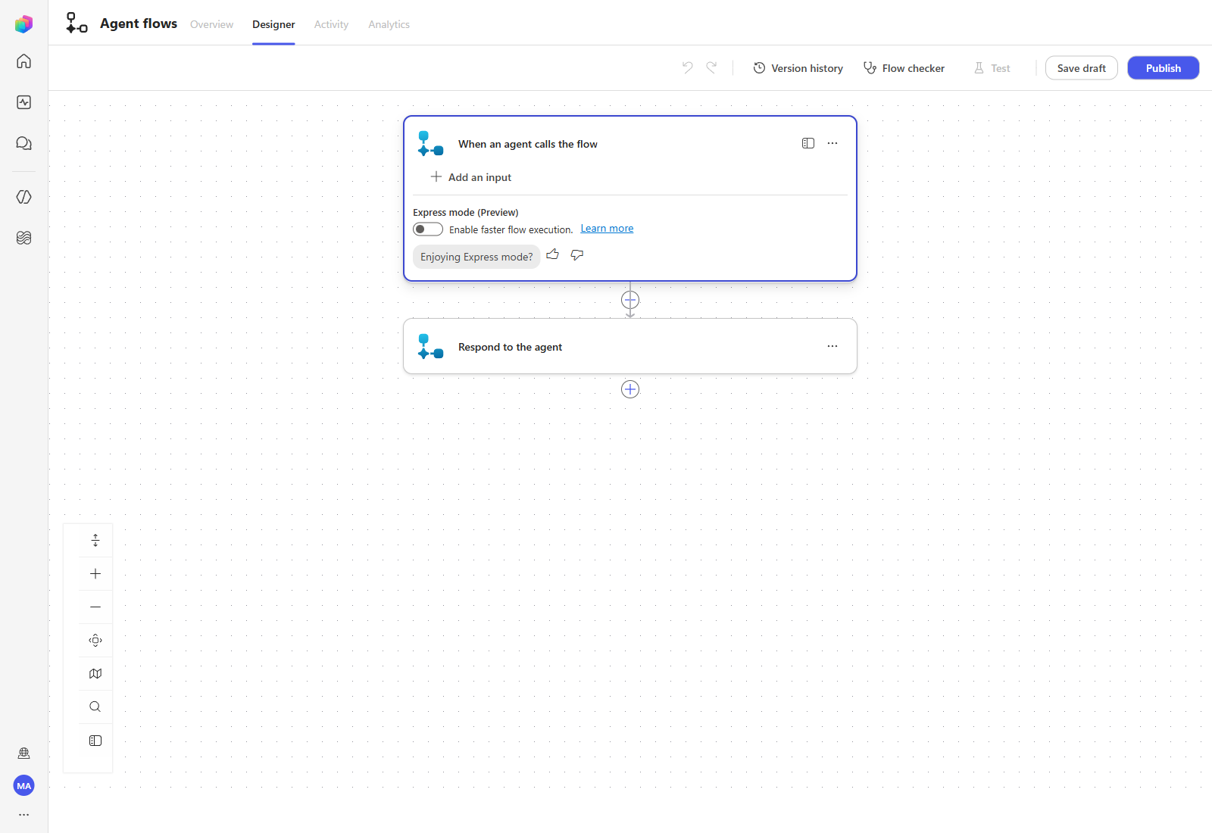Viewport: 1212px width, 833px height.
Task: Zoom out on the canvas
Action: pos(95,607)
